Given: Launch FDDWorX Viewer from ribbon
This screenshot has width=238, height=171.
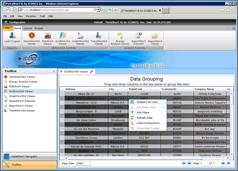Looking at the screenshot, I should click(48, 39).
